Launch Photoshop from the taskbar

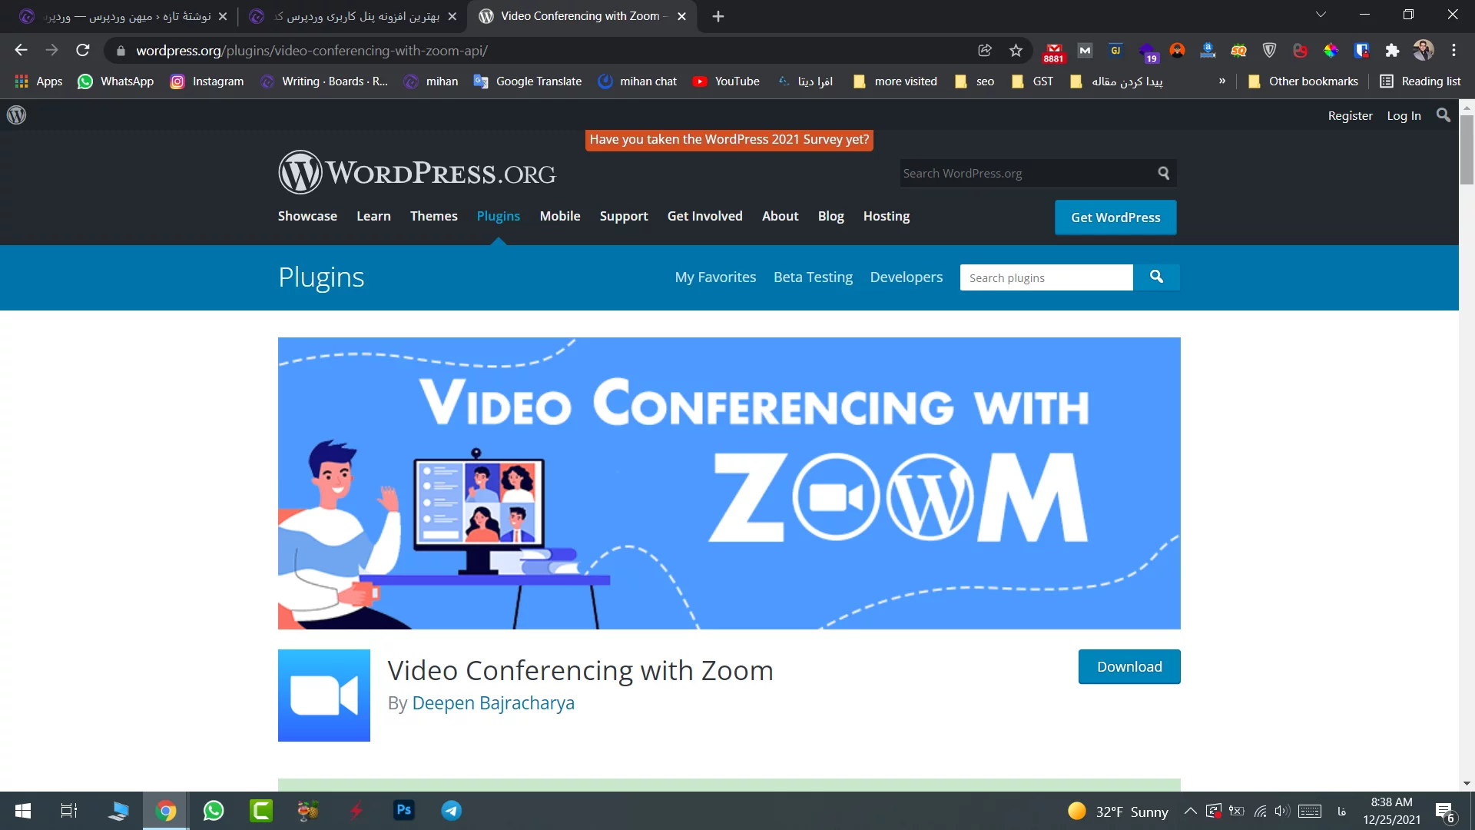point(403,810)
